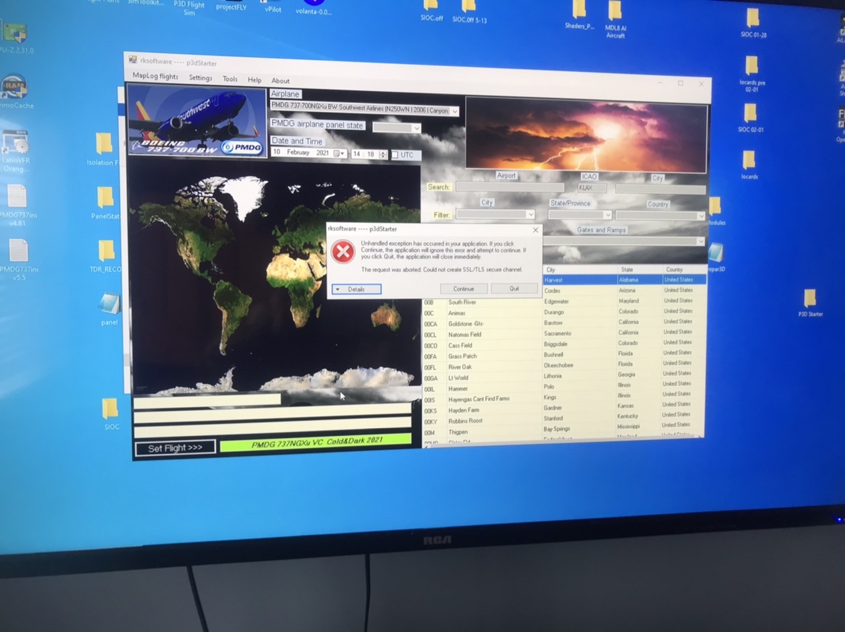Open the TDR_RECO desktop folder

tap(106, 257)
